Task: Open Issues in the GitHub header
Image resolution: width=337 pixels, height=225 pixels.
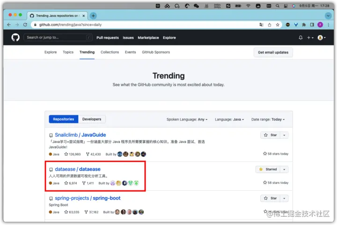Action: (128, 37)
